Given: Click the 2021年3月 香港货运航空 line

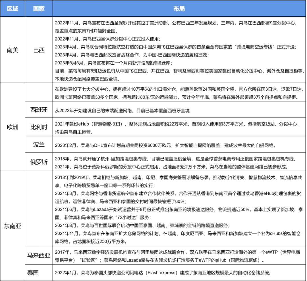Looking at the screenshot, I should 178,193.
